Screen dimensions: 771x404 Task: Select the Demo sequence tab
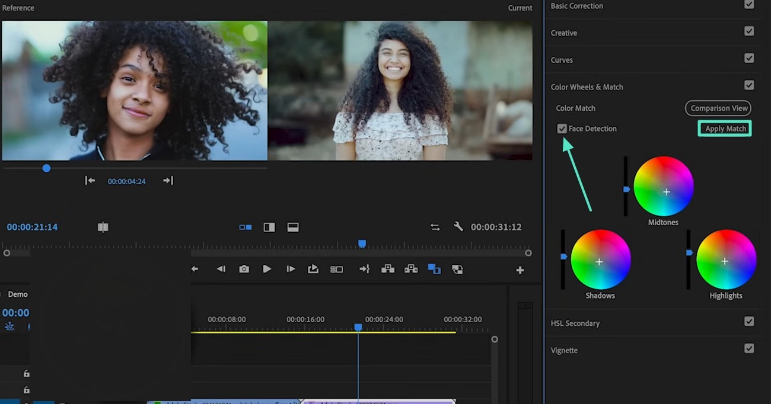click(x=18, y=294)
